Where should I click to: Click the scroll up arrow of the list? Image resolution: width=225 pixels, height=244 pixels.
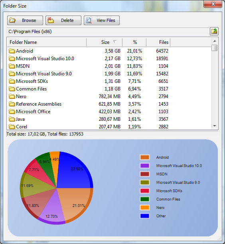(215, 41)
